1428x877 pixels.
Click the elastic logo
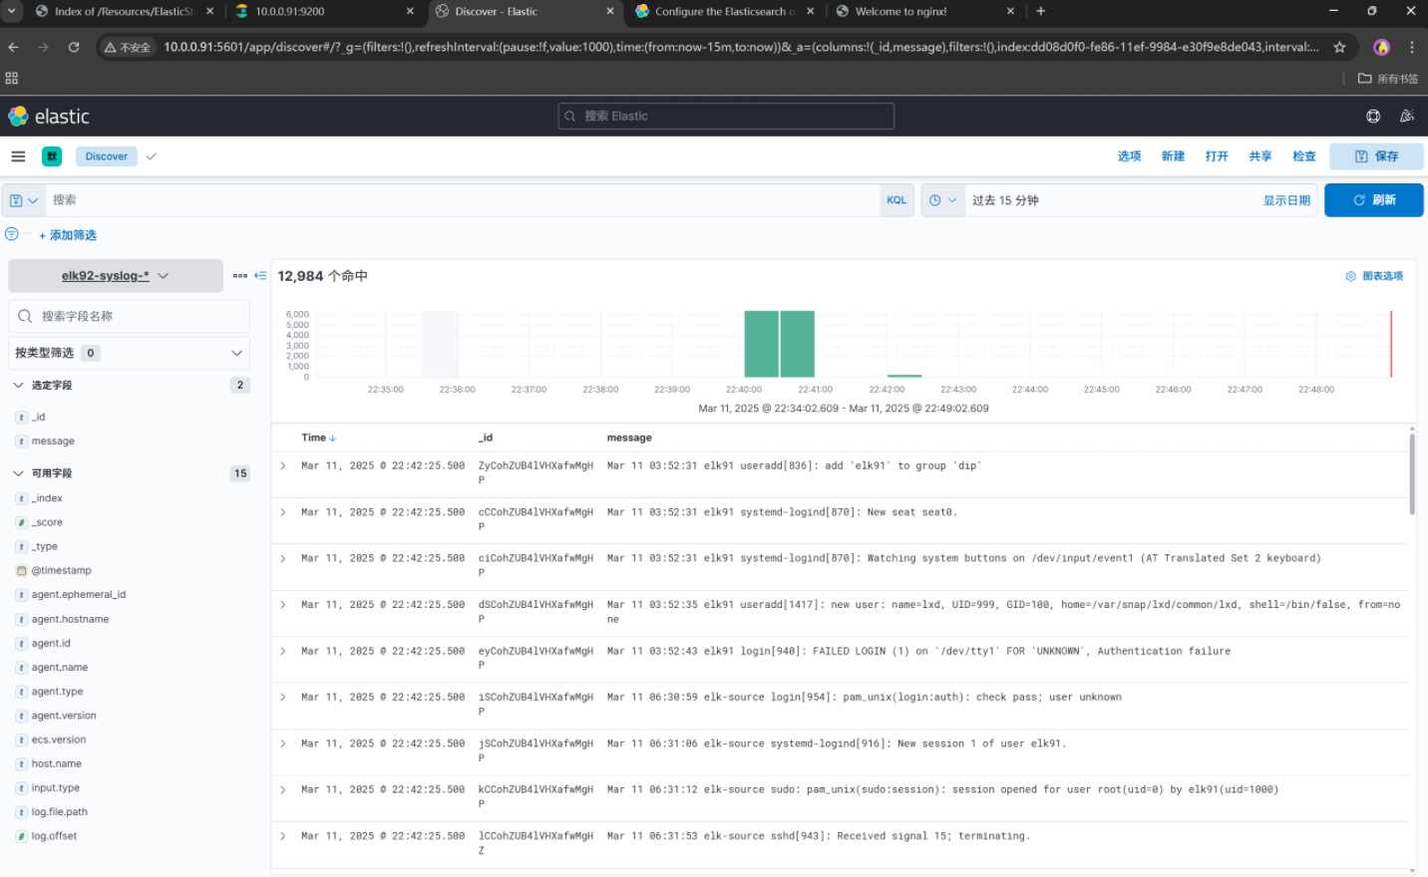point(49,117)
